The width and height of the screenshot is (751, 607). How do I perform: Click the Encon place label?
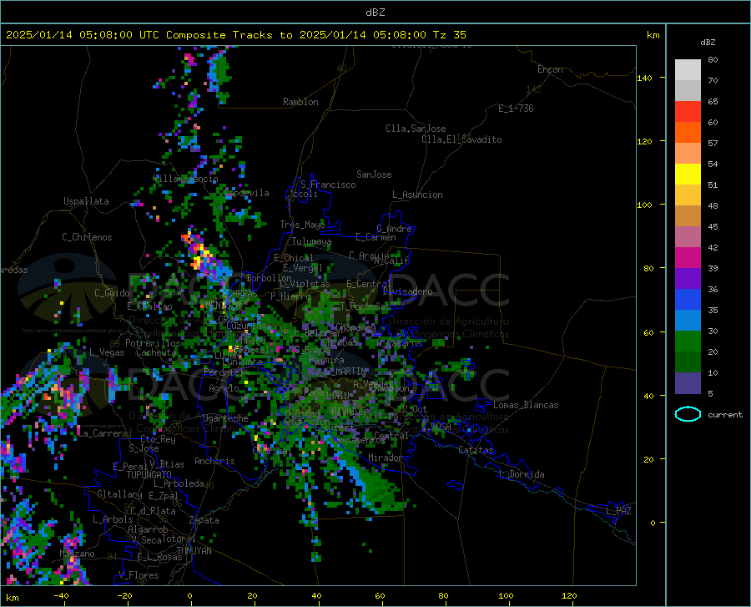point(550,69)
